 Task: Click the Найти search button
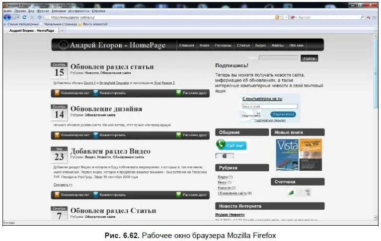pos(309,58)
